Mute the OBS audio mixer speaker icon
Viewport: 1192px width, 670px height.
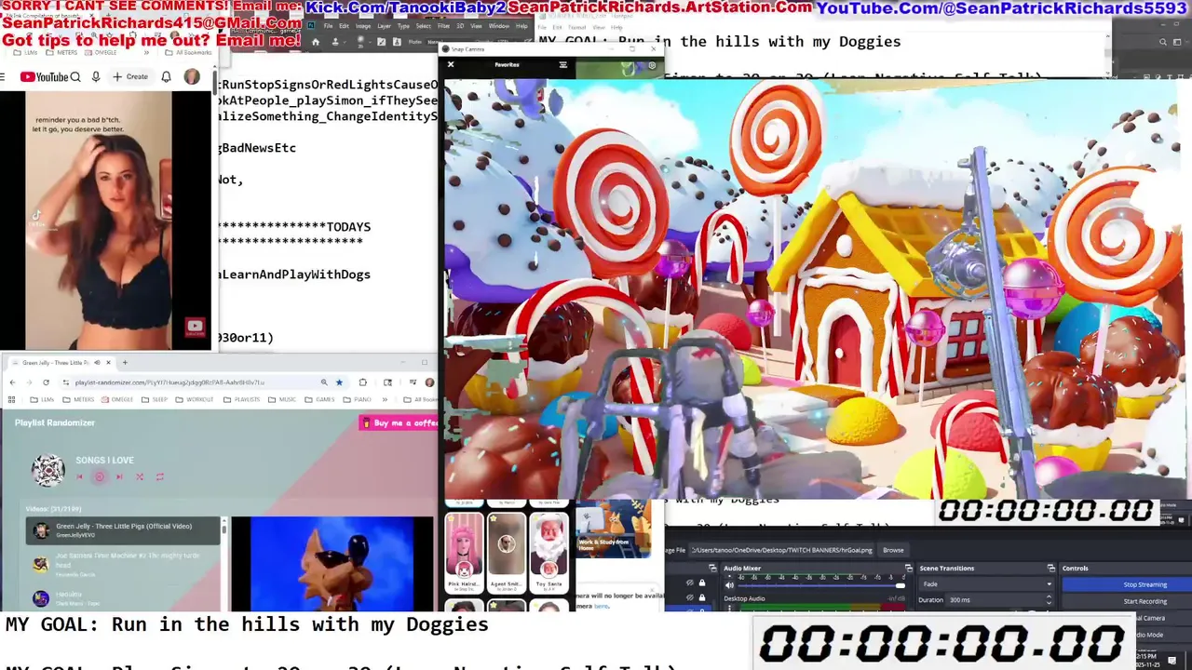729,585
